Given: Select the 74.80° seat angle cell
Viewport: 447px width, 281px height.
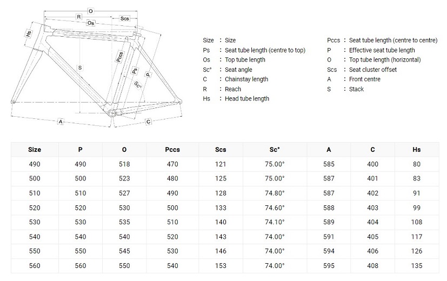Looking at the screenshot, I should pos(275,193).
